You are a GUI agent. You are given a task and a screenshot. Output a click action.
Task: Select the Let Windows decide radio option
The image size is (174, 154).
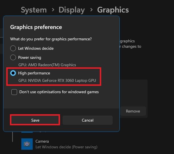[x=13, y=48]
